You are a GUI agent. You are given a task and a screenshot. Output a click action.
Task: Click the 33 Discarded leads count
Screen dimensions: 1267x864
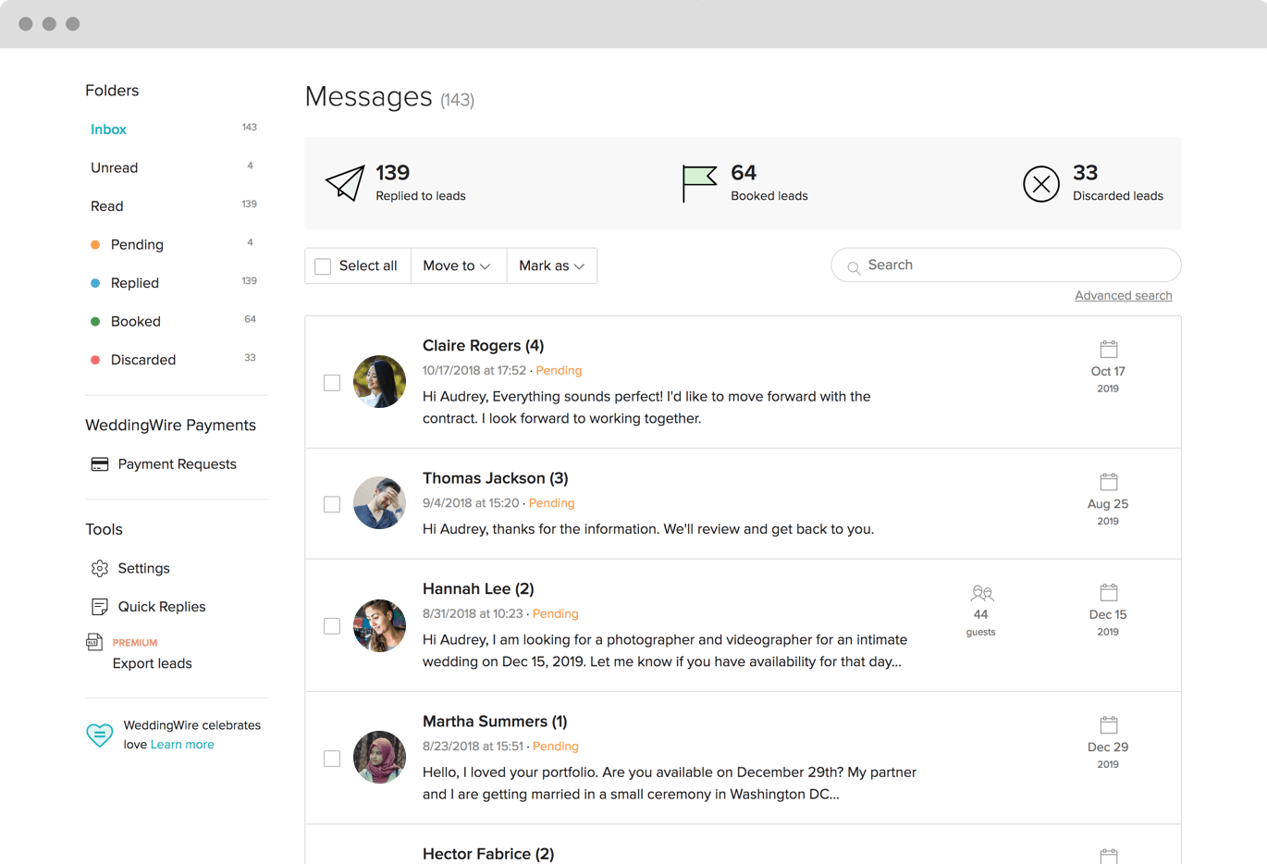click(x=1085, y=173)
